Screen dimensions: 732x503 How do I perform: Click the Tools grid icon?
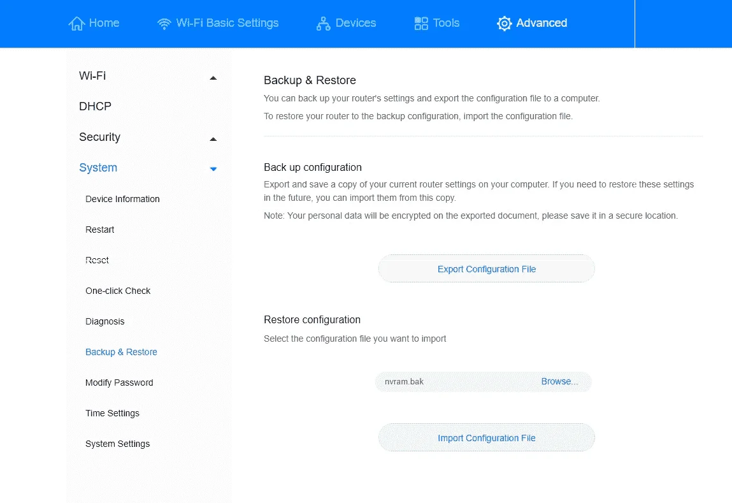tap(421, 24)
